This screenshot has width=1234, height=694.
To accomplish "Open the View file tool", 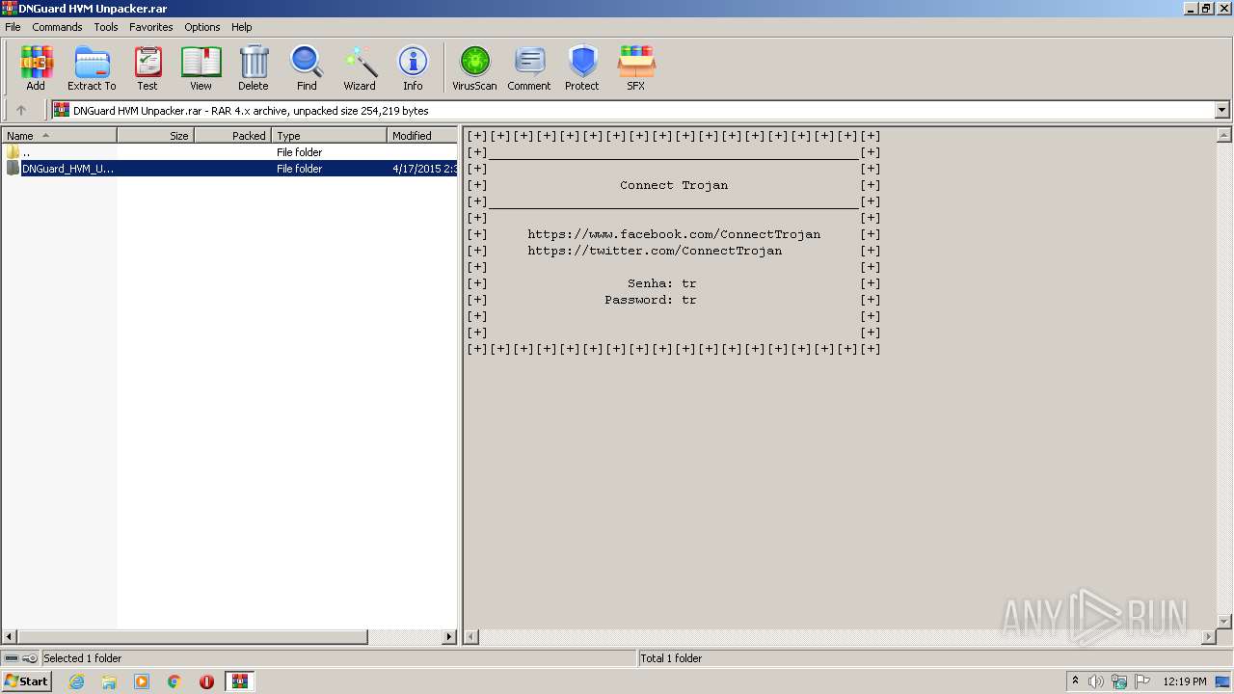I will [201, 67].
